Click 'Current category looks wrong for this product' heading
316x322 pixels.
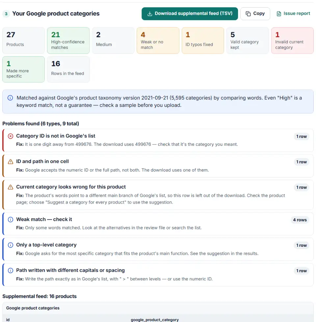[71, 187]
